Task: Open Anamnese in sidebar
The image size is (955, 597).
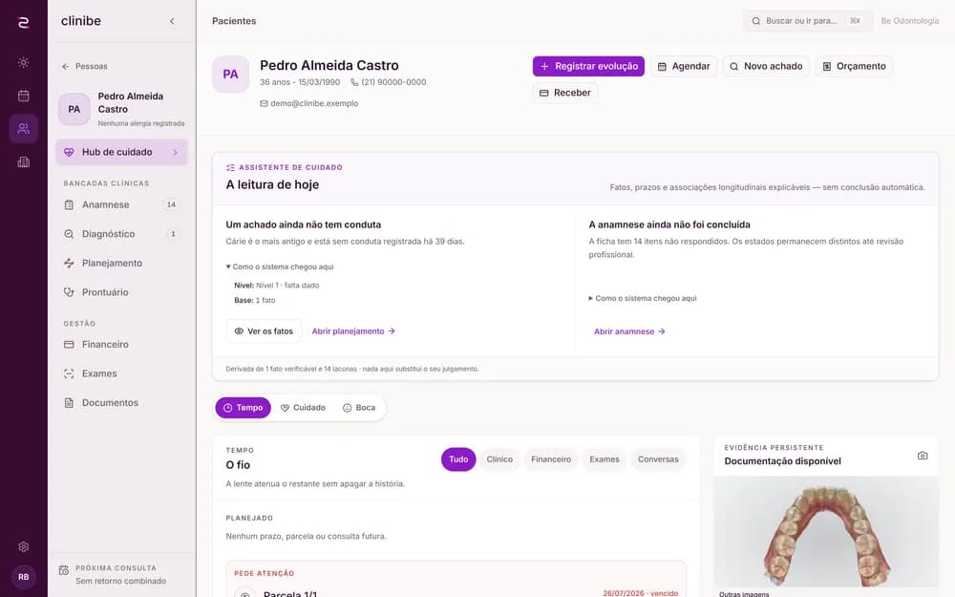Action: click(121, 204)
